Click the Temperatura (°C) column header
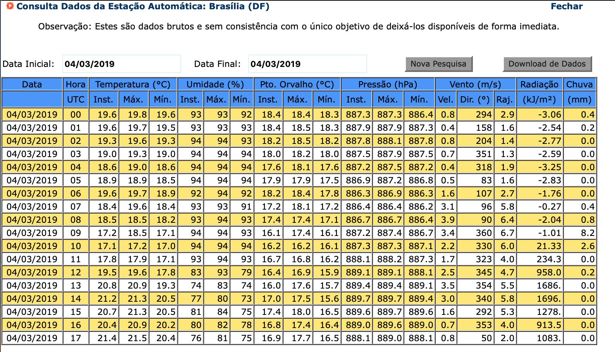This screenshot has width=615, height=352. click(133, 84)
